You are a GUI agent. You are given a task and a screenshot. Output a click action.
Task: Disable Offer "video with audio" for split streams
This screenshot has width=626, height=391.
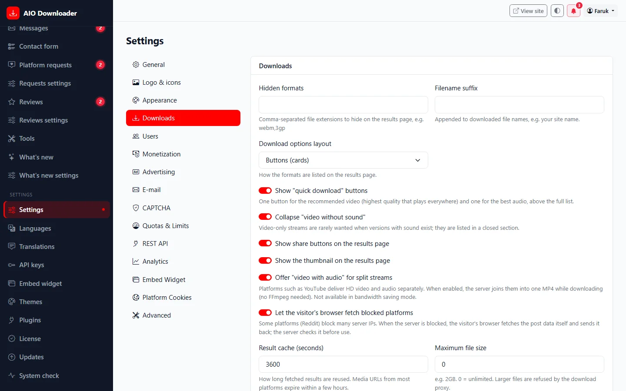(x=265, y=278)
